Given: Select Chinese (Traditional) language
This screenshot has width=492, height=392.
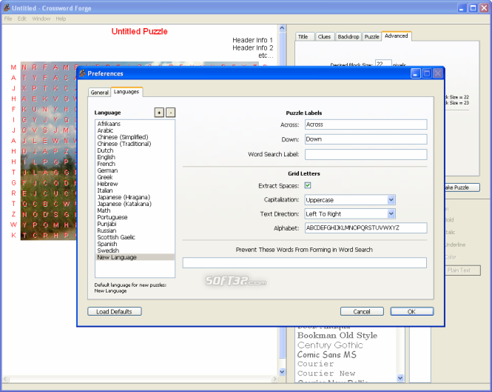Looking at the screenshot, I should (x=135, y=144).
